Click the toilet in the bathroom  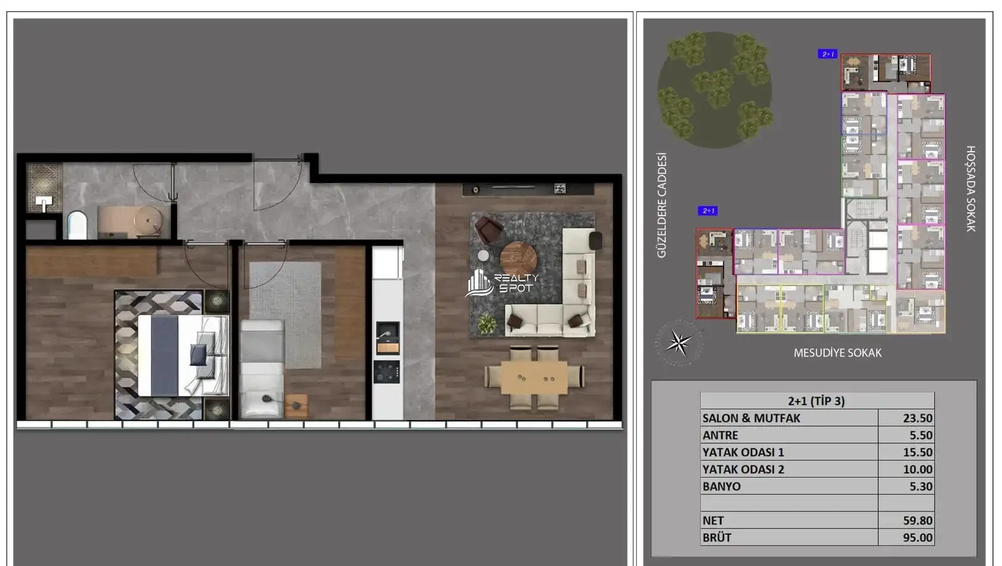coord(77,225)
